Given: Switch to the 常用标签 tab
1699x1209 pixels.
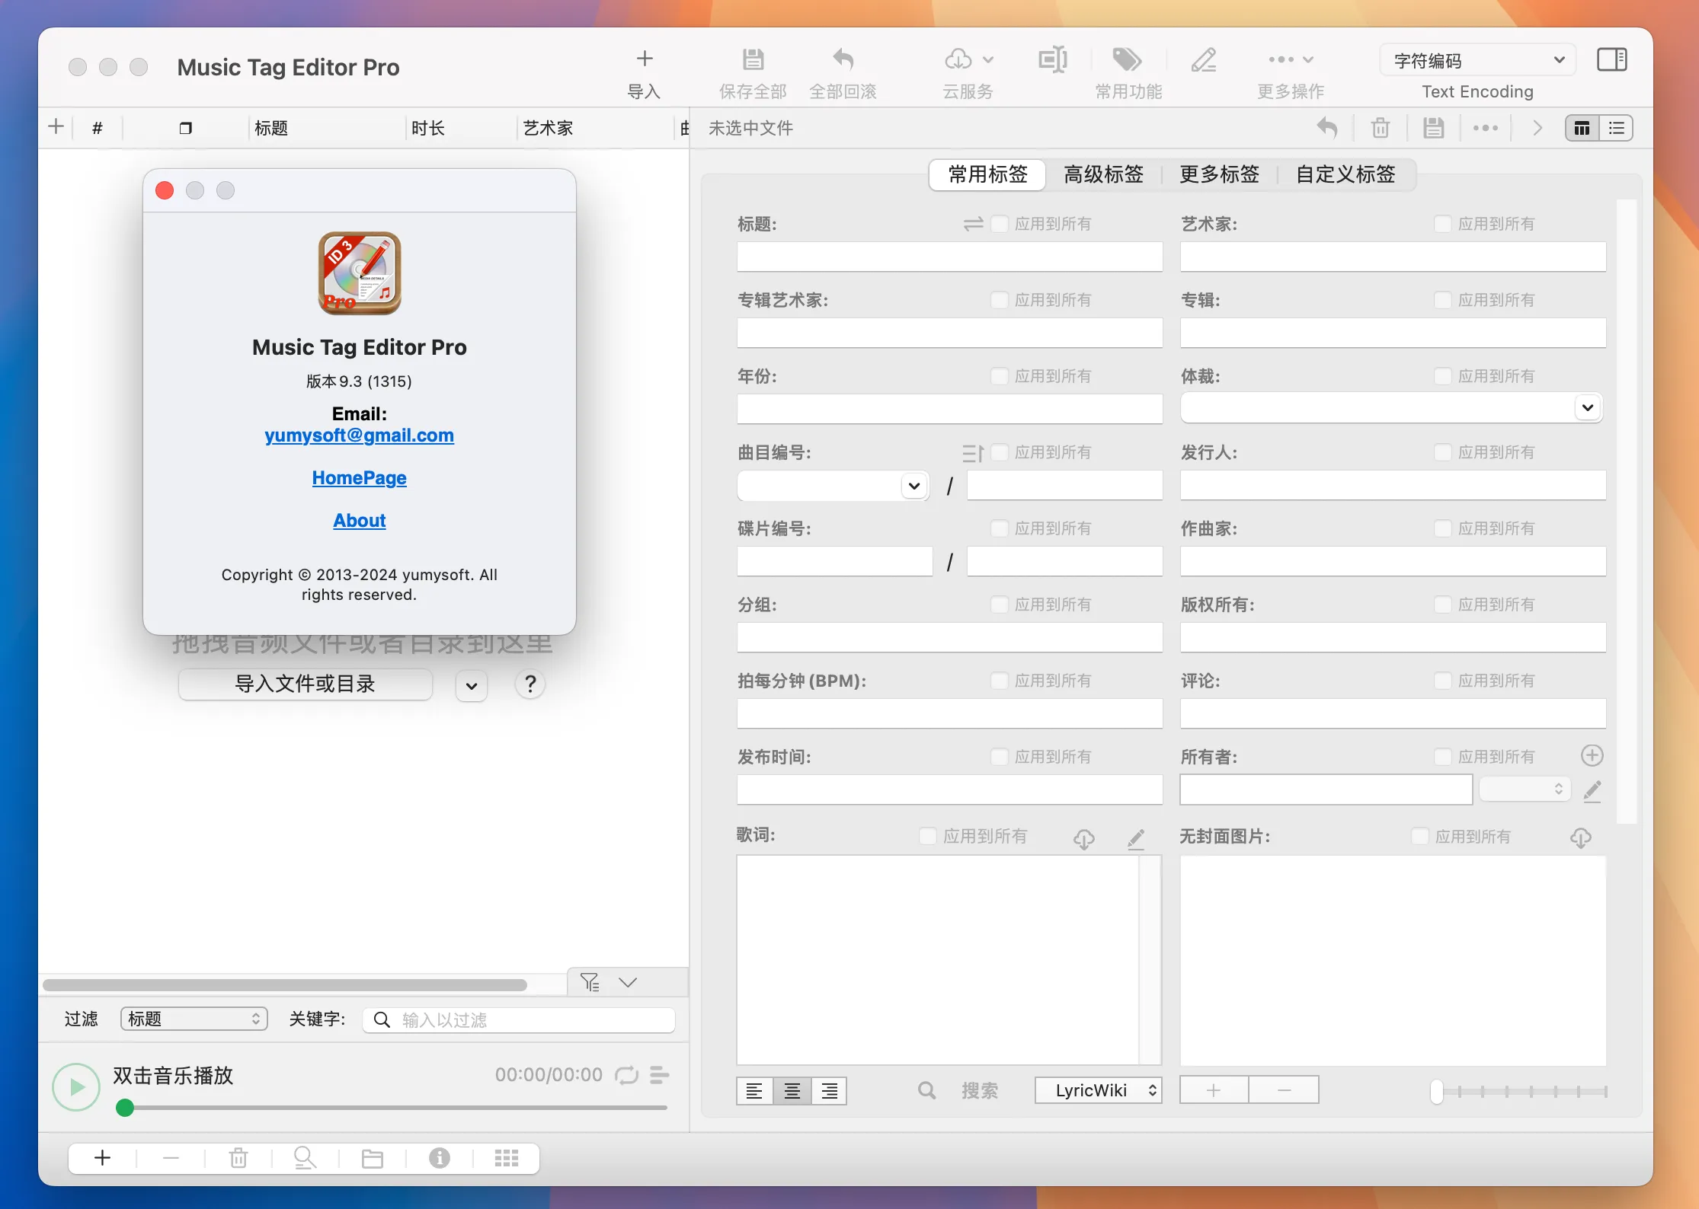Looking at the screenshot, I should click(988, 174).
